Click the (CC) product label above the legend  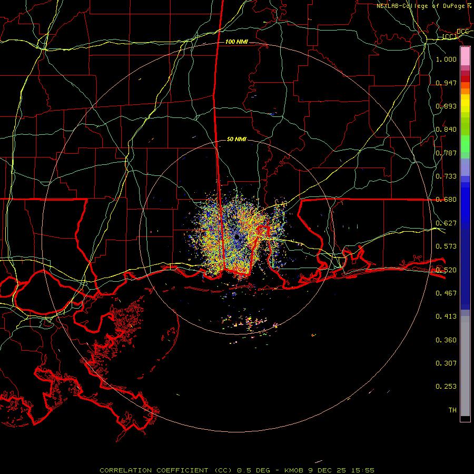449,37
